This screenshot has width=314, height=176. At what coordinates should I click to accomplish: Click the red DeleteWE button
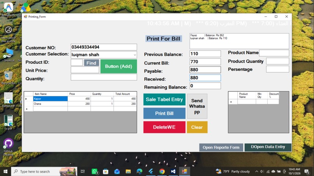pos(164,127)
